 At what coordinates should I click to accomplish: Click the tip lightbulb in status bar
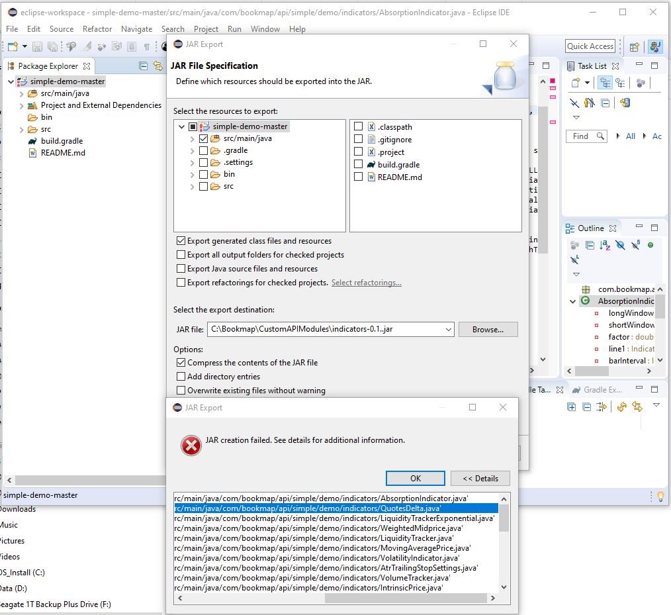(x=660, y=496)
